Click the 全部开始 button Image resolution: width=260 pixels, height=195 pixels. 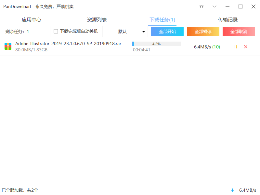167,32
